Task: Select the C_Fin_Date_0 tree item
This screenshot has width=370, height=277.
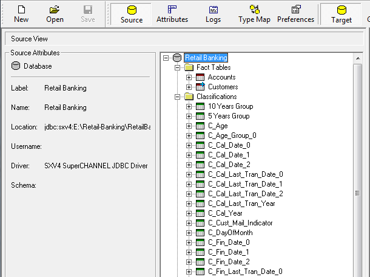Action: tap(229, 242)
